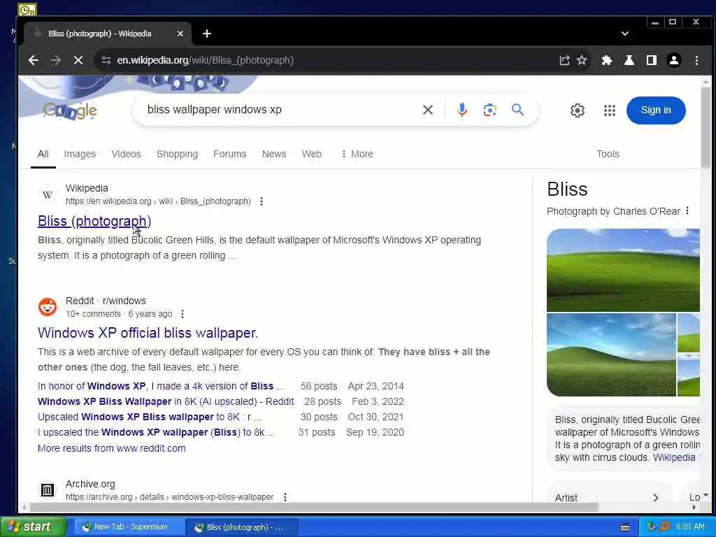The image size is (716, 537).
Task: Click the on-screen keyboard tray icon
Action: [x=625, y=527]
